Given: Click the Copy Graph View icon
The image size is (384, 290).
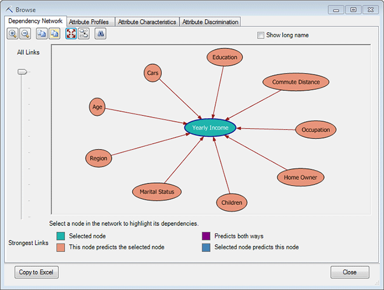Looking at the screenshot, I should (x=42, y=34).
